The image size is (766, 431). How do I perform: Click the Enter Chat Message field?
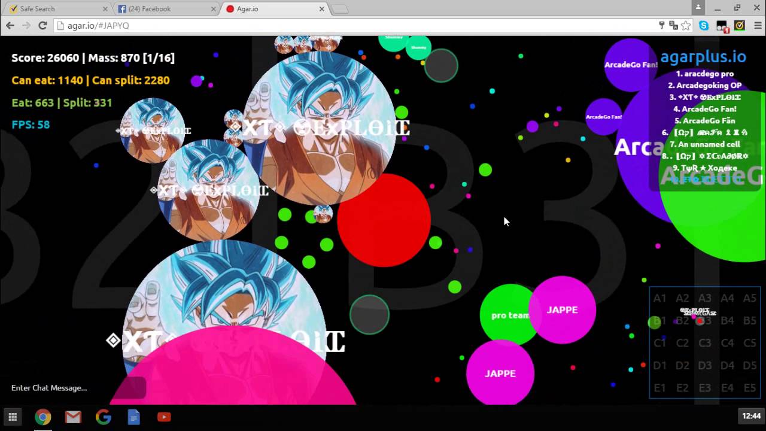pyautogui.click(x=78, y=388)
